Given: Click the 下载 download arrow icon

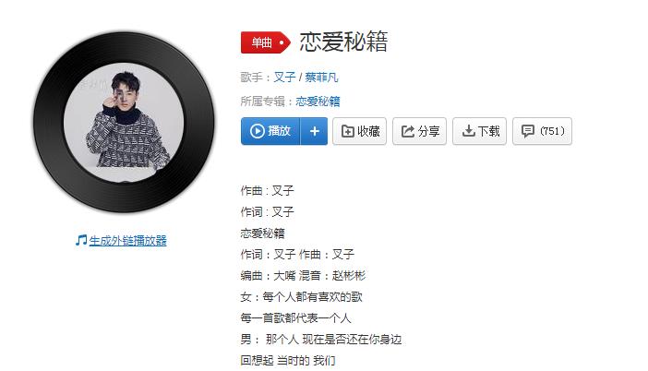Looking at the screenshot, I should (468, 131).
